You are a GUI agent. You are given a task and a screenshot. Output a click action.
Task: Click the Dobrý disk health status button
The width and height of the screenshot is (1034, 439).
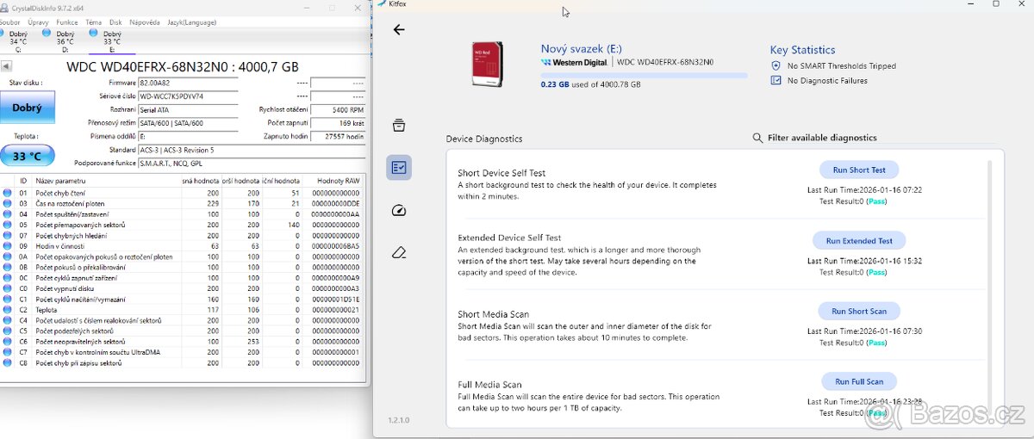click(27, 108)
